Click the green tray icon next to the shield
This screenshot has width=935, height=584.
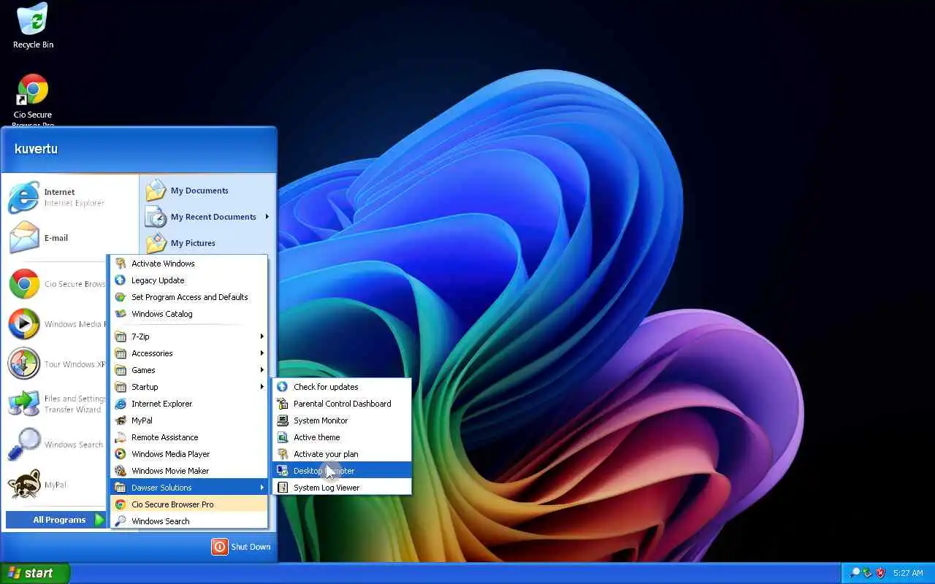(867, 573)
